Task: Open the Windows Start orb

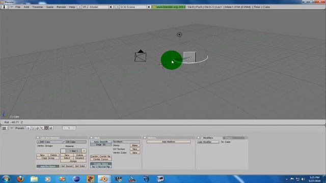Action: 6,178
